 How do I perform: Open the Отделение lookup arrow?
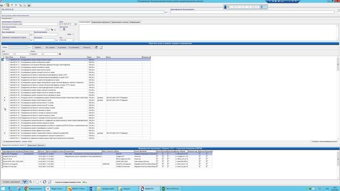point(31,40)
